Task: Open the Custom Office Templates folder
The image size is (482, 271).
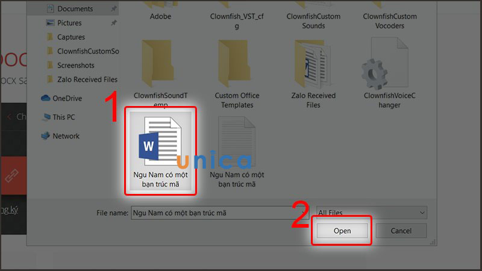Action: (237, 73)
